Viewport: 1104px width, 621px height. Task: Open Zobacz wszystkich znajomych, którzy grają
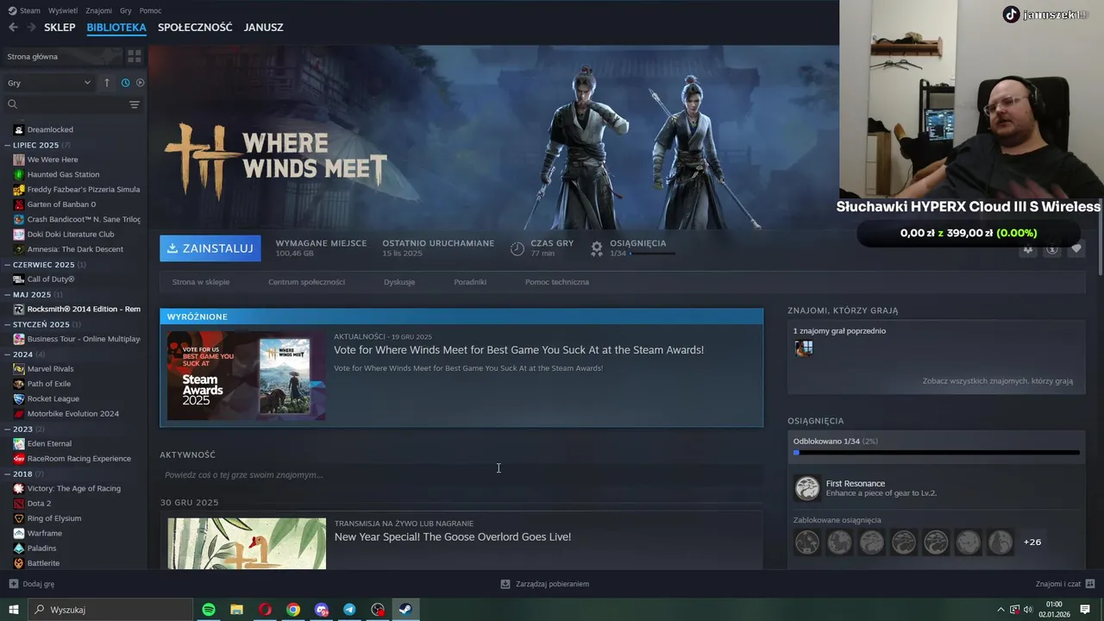(x=998, y=381)
